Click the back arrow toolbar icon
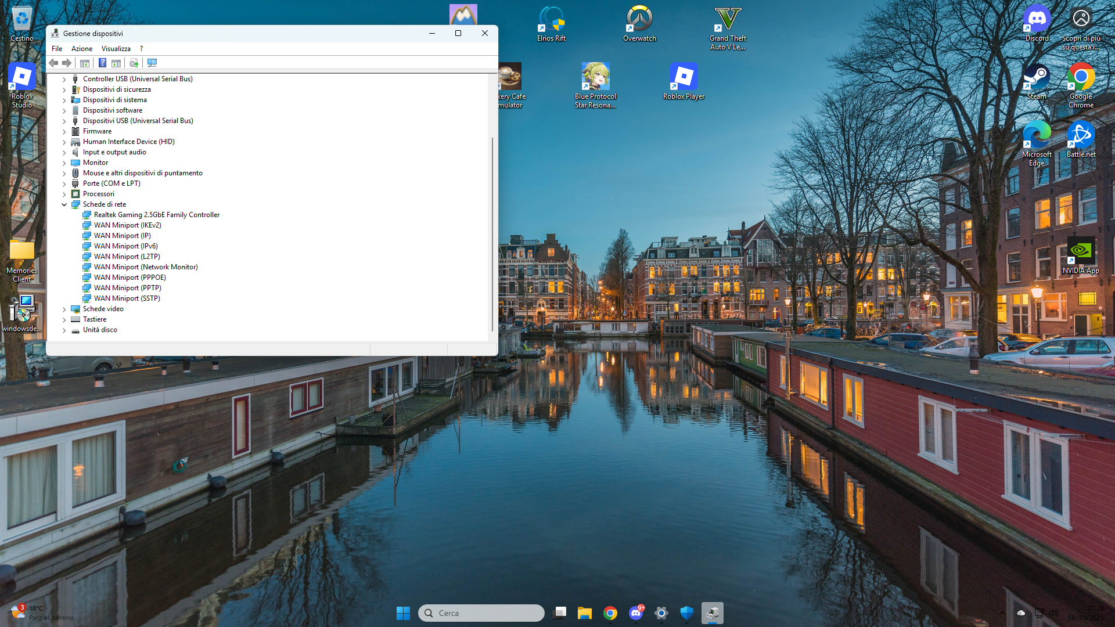Image resolution: width=1115 pixels, height=627 pixels. click(53, 63)
